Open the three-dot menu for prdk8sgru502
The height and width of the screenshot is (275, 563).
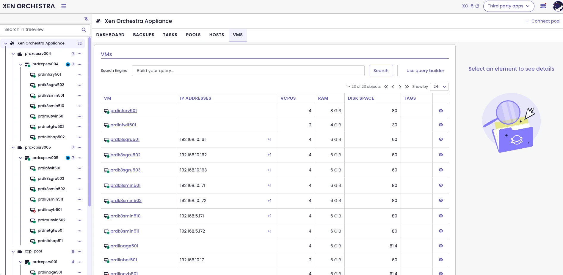pos(79,85)
